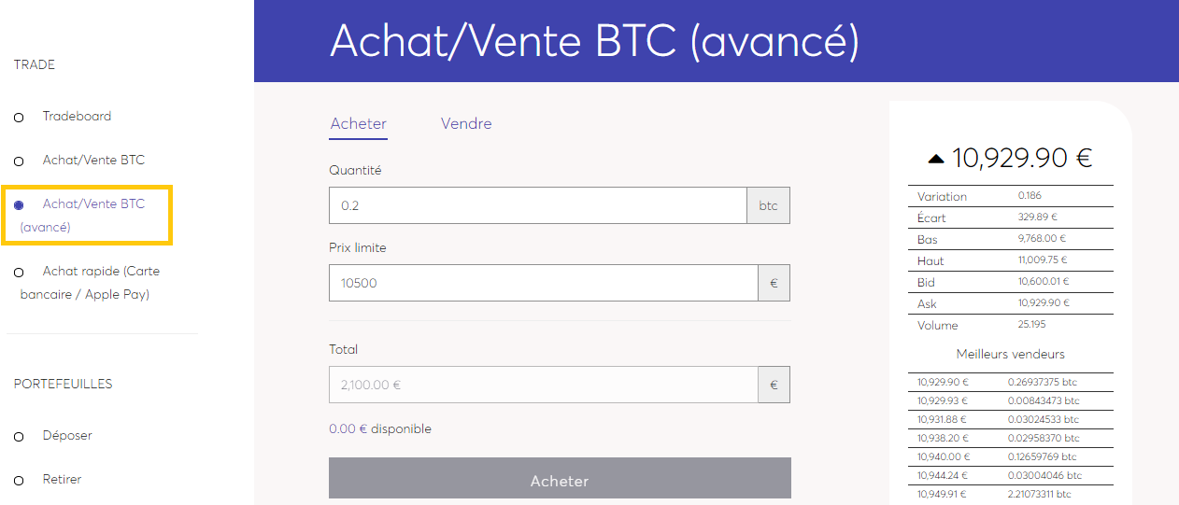Open Achat rapide (Carte bancaire / Apple Pay)
This screenshot has height=505, width=1179.
coord(90,283)
